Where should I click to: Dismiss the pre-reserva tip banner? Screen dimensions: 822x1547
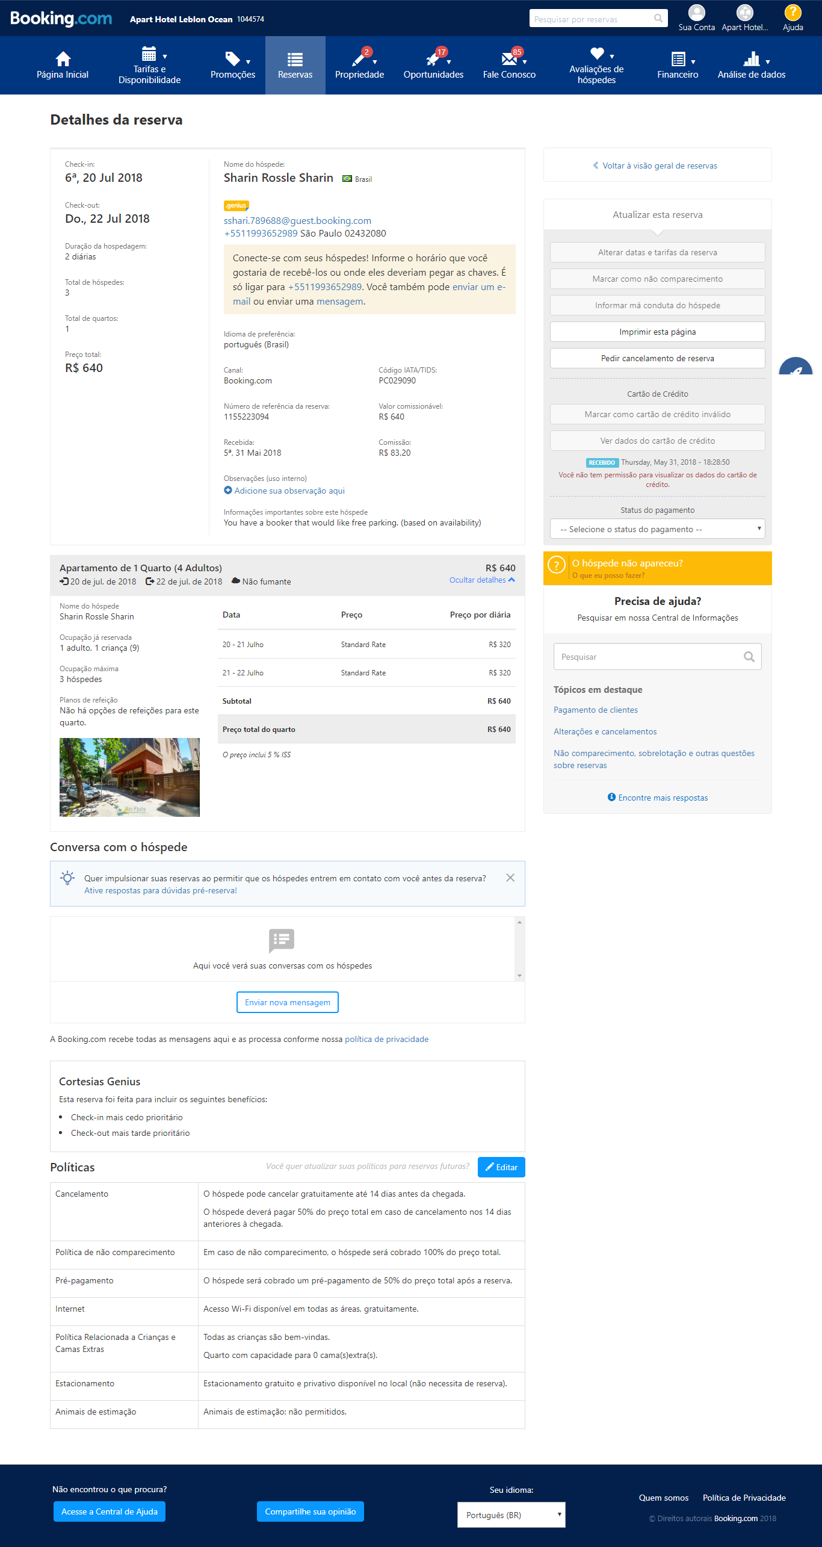point(510,878)
